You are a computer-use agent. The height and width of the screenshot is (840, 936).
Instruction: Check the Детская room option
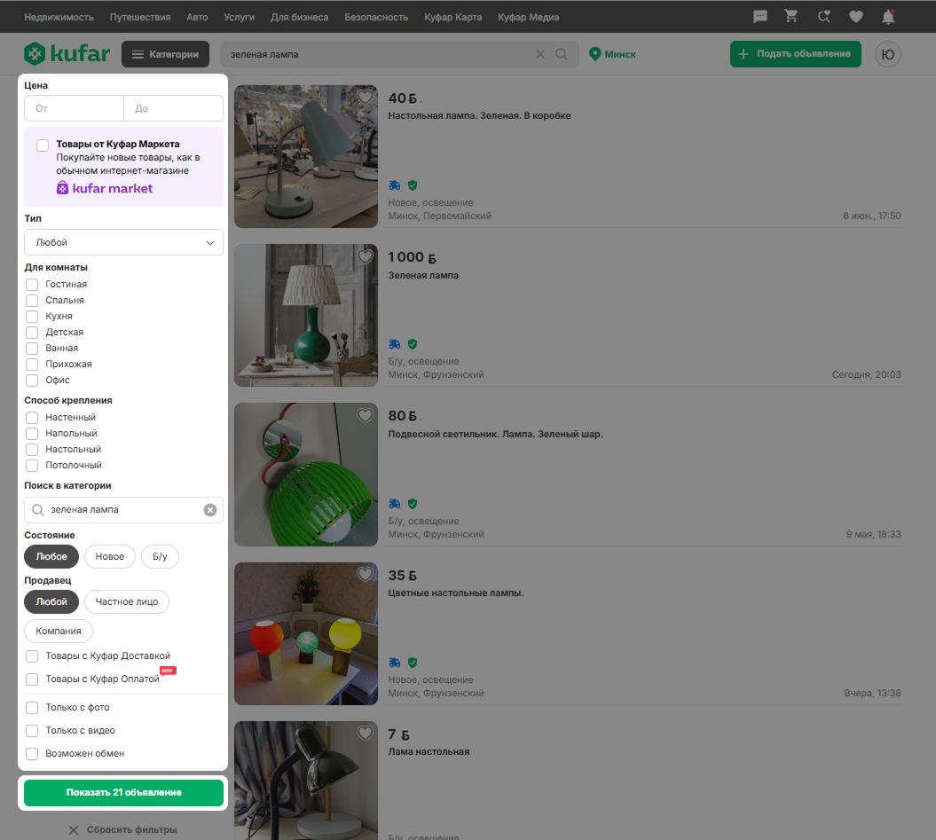[x=32, y=333]
